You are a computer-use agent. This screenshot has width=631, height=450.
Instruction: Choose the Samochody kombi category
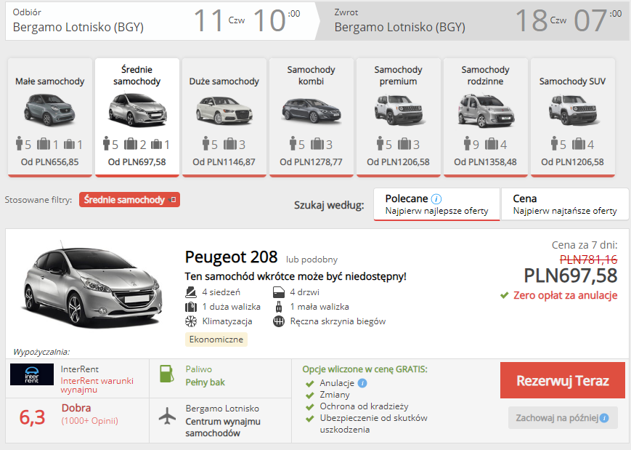[312, 116]
